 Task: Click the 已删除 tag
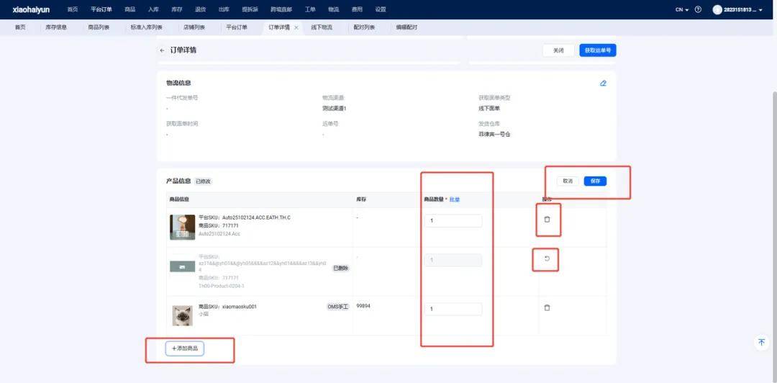340,269
